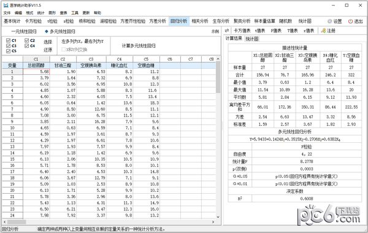Select the 一元线性回归 option

pyautogui.click(x=24, y=31)
